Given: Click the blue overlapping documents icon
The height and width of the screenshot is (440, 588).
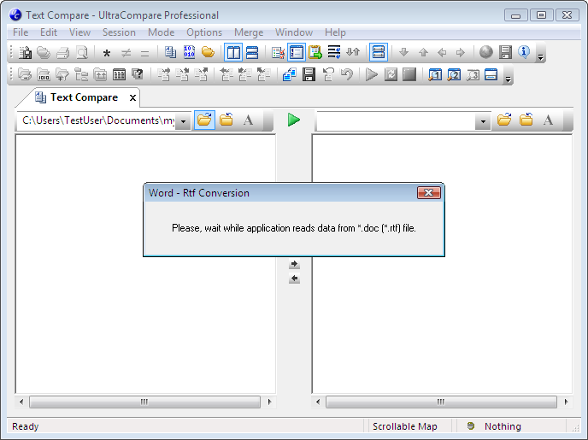Looking at the screenshot, I should tap(290, 74).
